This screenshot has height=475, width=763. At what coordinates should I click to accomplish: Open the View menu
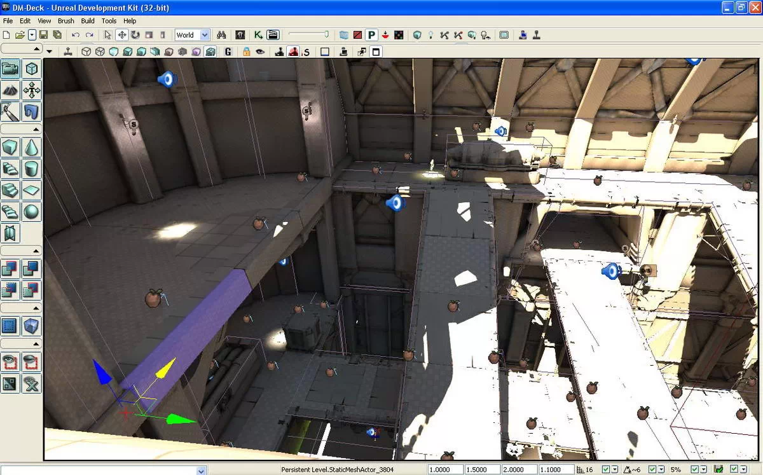coord(44,21)
